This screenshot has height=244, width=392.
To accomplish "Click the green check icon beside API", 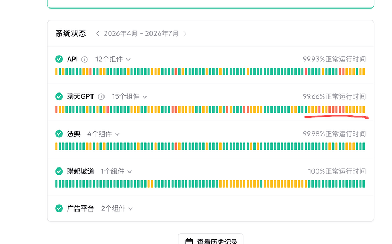I will click(59, 59).
